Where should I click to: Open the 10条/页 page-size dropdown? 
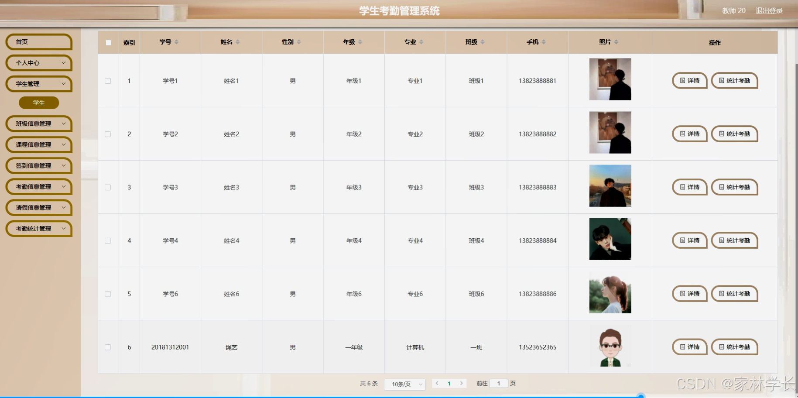(x=404, y=384)
